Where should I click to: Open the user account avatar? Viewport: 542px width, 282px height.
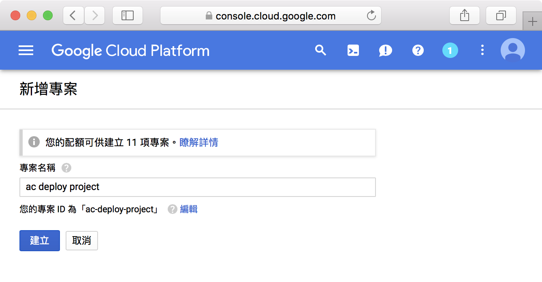(513, 50)
